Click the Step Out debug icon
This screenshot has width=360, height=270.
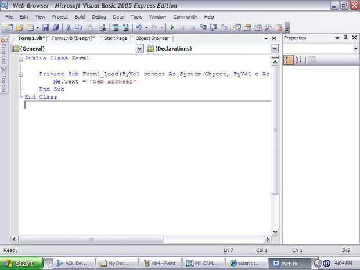[x=224, y=27]
